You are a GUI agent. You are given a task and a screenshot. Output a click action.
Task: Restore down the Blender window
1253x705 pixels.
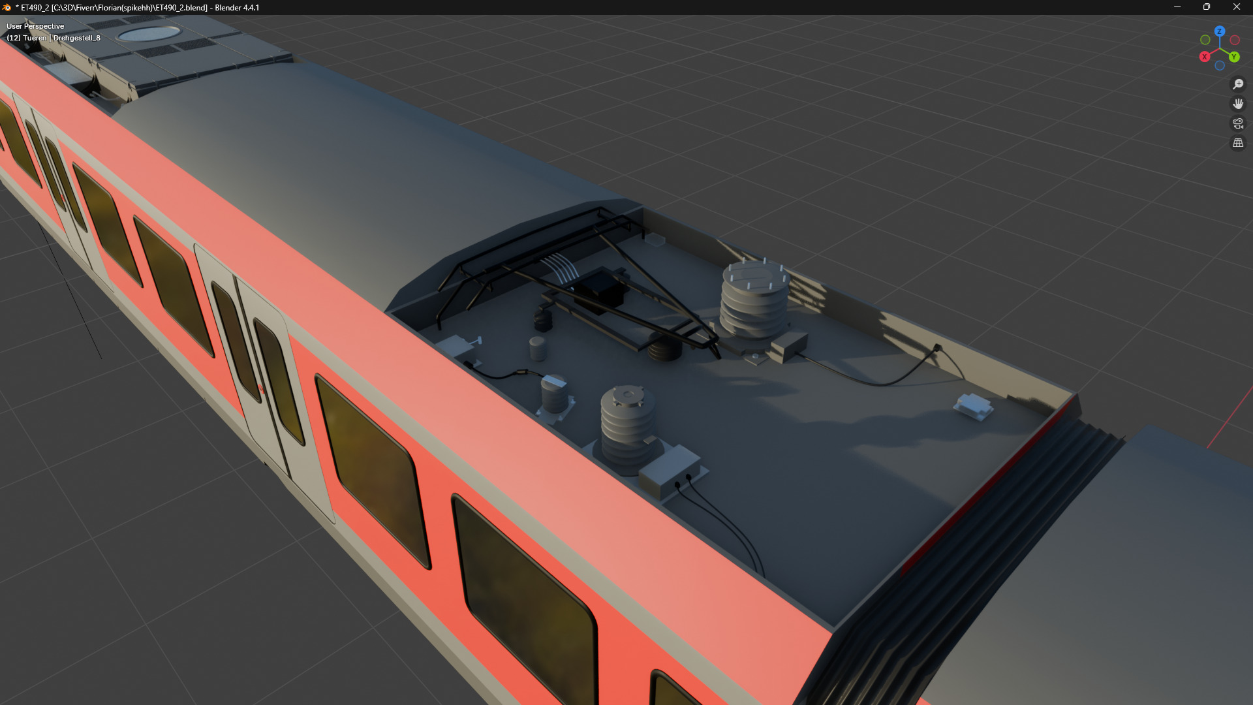coord(1207,7)
